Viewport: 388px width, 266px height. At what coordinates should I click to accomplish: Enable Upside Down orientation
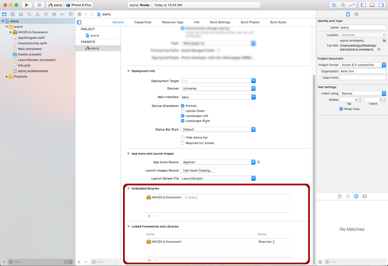point(183,111)
